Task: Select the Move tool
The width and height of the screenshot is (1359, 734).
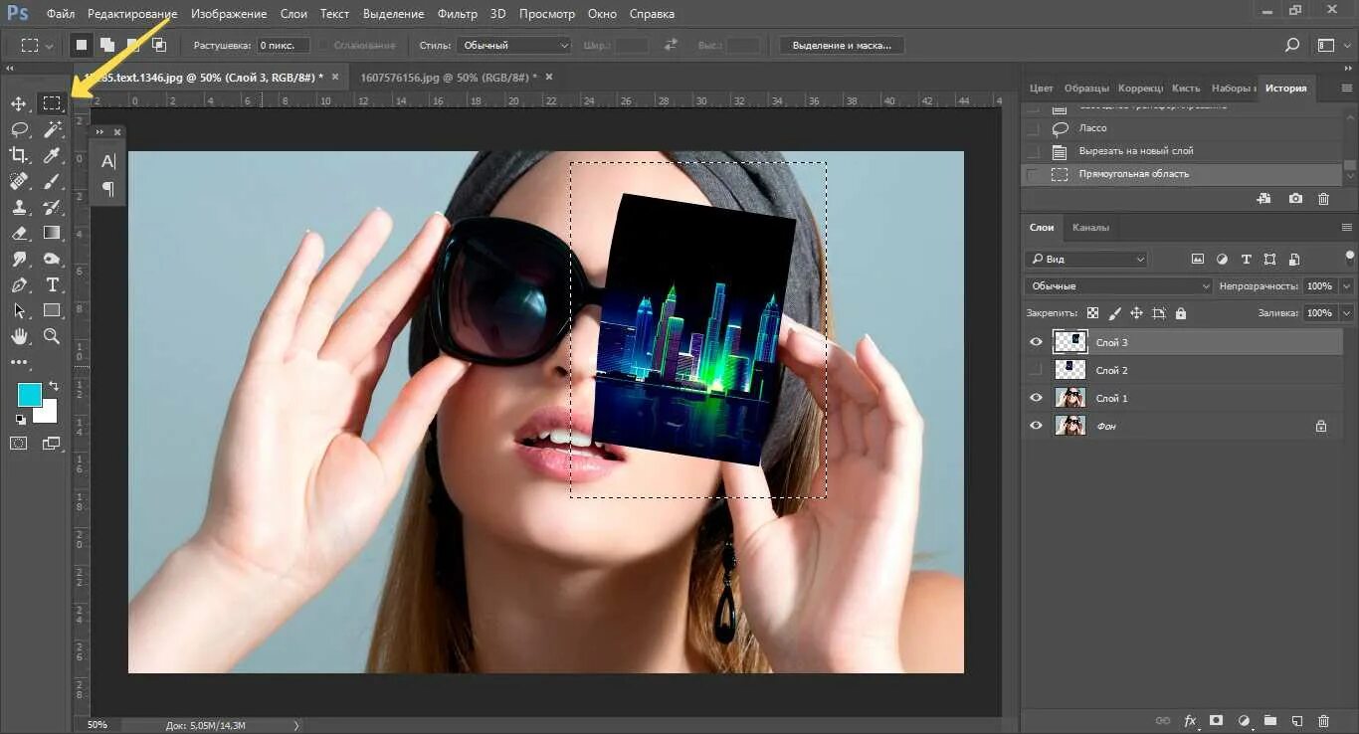Action: coord(19,104)
